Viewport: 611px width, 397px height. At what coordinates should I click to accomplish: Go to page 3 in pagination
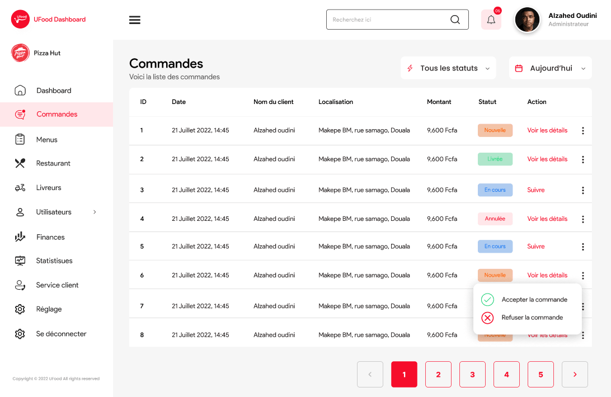tap(472, 375)
